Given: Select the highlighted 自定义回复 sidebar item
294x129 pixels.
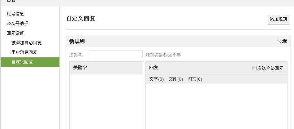Looking at the screenshot, I should [22, 62].
